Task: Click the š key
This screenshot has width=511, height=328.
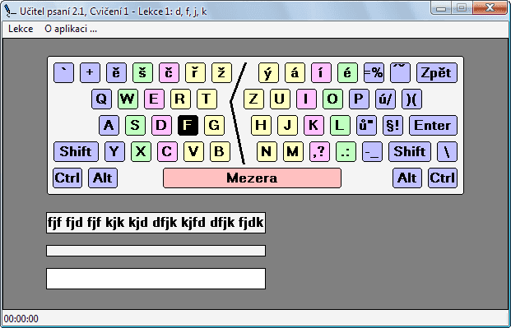Action: pyautogui.click(x=142, y=72)
